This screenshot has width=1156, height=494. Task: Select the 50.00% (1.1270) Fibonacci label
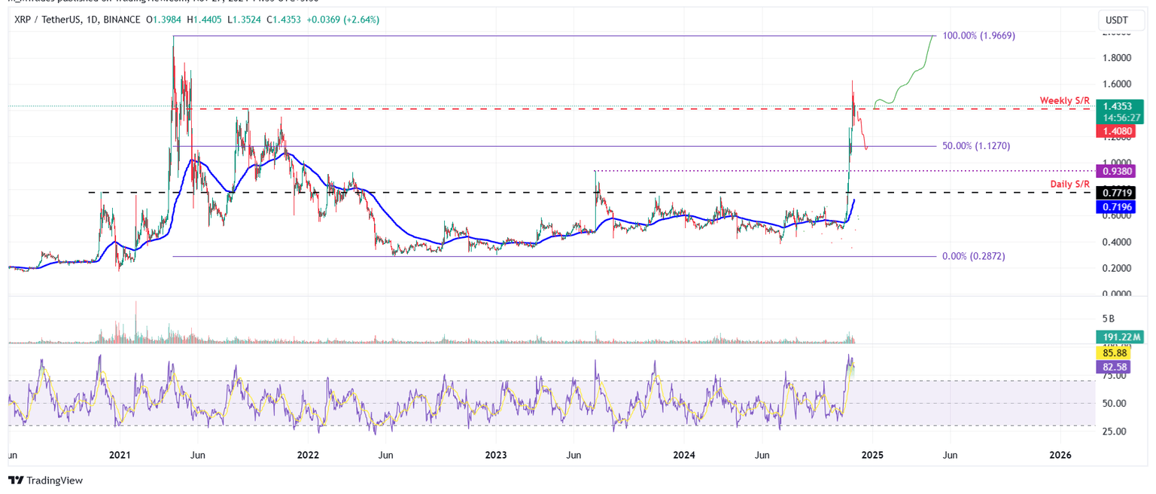tap(975, 146)
